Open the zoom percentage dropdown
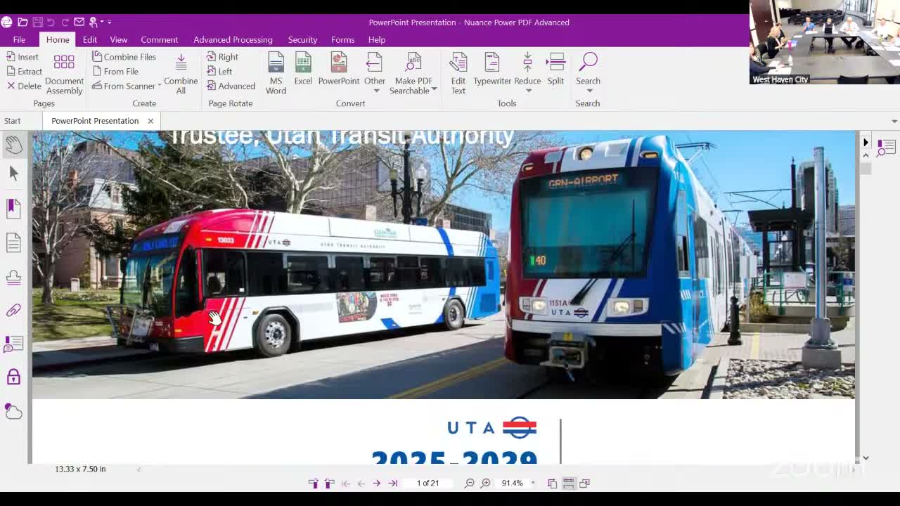This screenshot has height=506, width=900. tap(533, 484)
